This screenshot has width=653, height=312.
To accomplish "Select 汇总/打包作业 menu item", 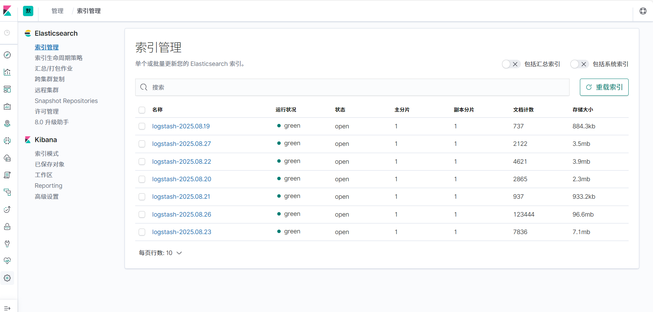I will point(54,69).
